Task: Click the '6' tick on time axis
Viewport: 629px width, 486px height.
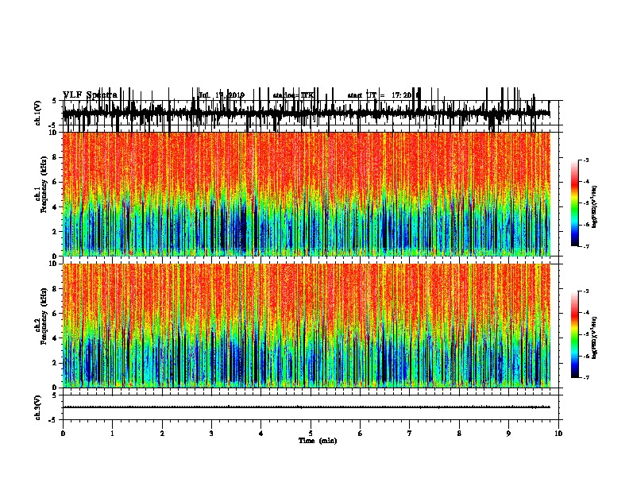Action: pyautogui.click(x=360, y=434)
